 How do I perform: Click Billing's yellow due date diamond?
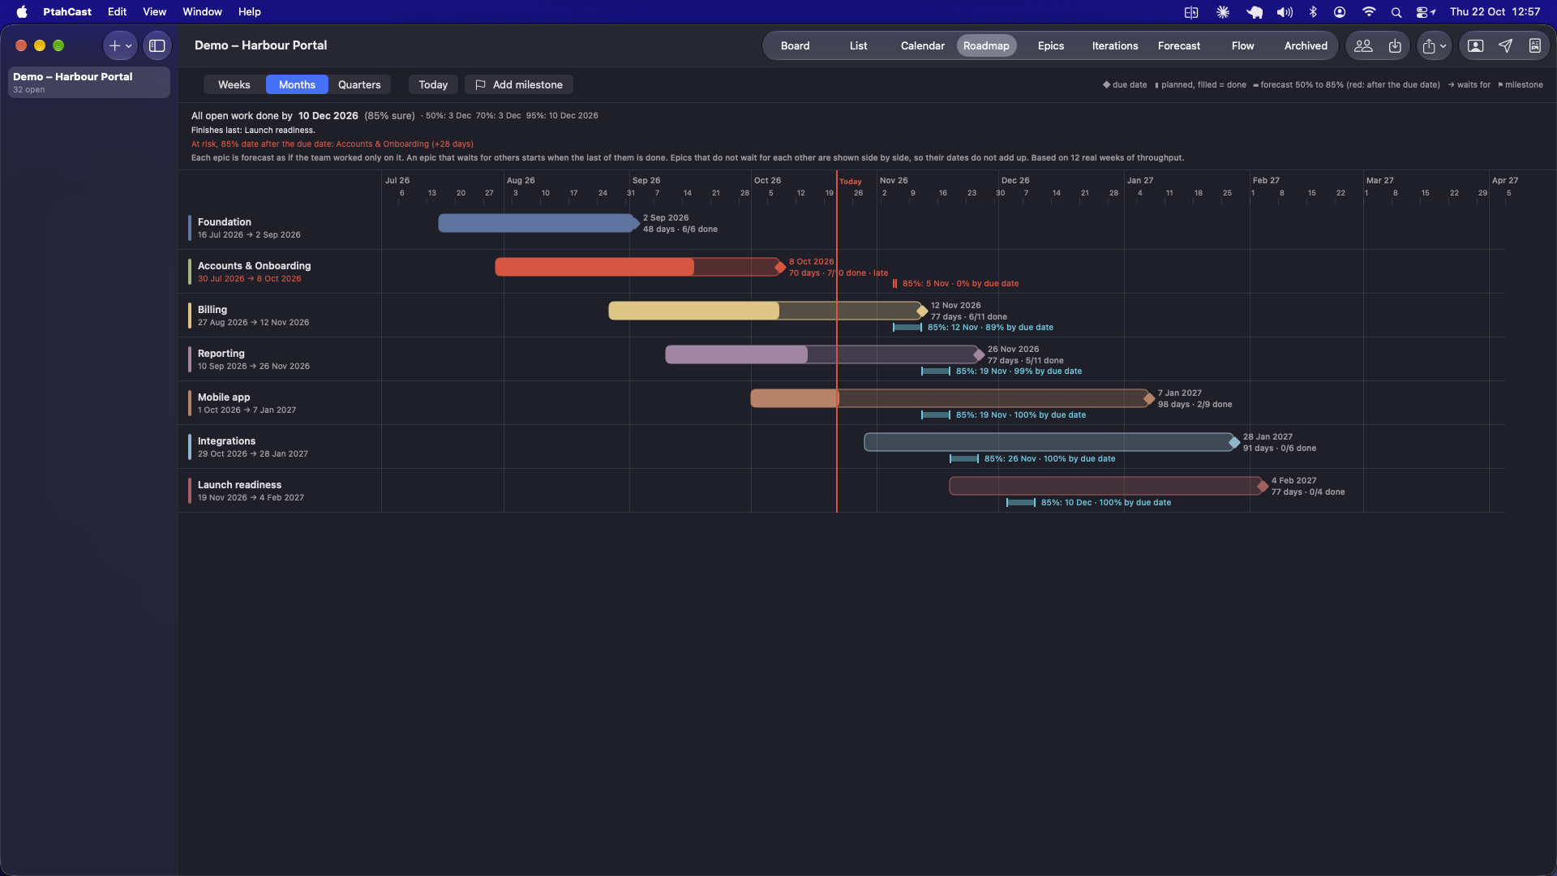[x=922, y=311]
